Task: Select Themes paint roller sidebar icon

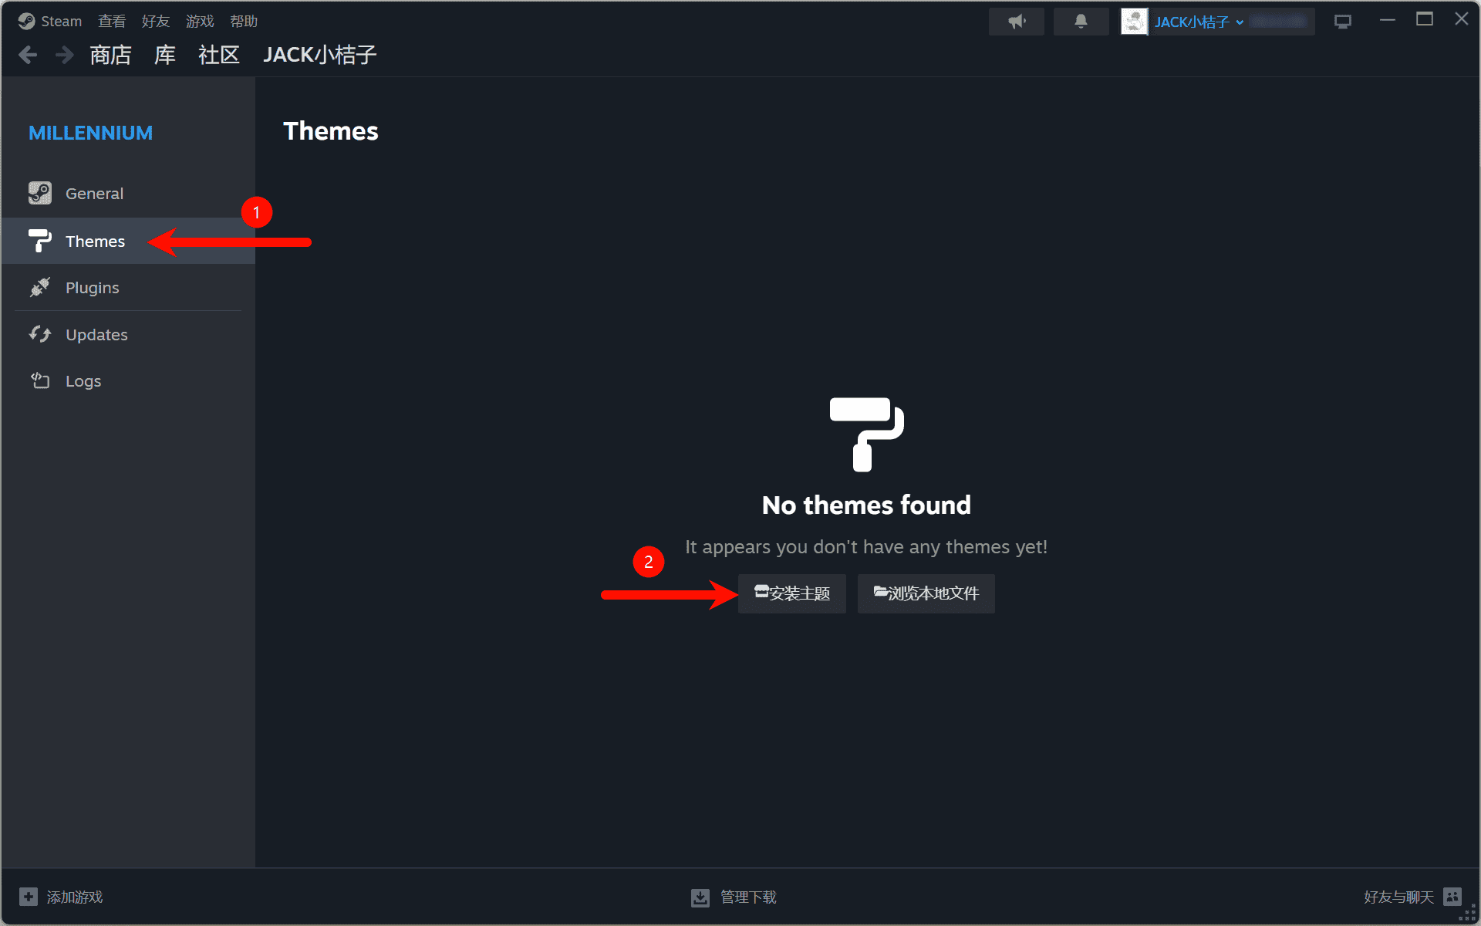Action: pyautogui.click(x=39, y=241)
